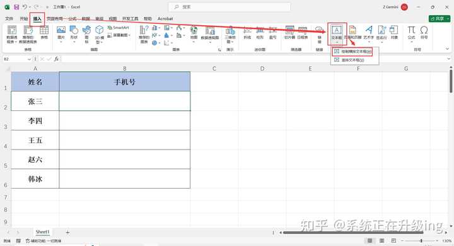The image size is (454, 246).
Task: Open the Screenshot tool
Action: (119, 35)
